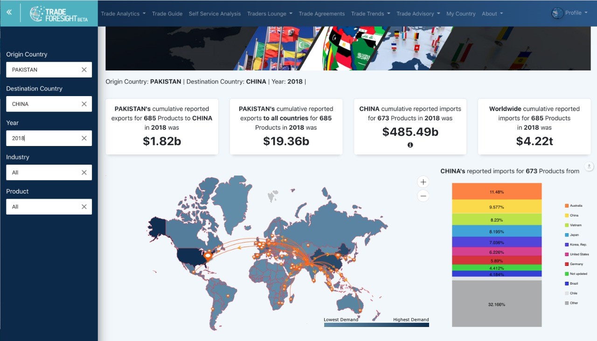Click the Profile globe avatar
597x341 pixels.
point(557,13)
